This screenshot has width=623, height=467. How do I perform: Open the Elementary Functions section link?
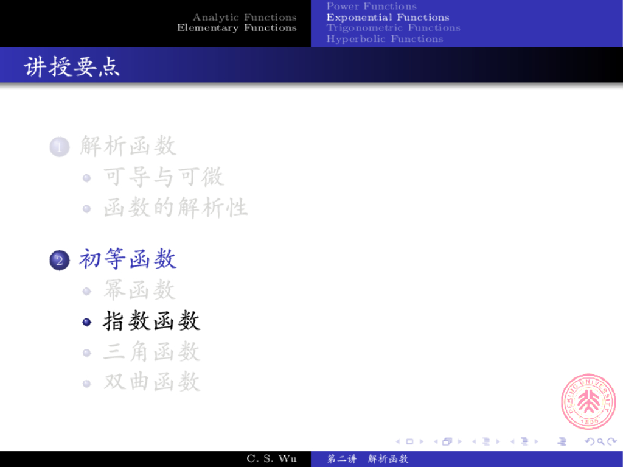coord(237,28)
